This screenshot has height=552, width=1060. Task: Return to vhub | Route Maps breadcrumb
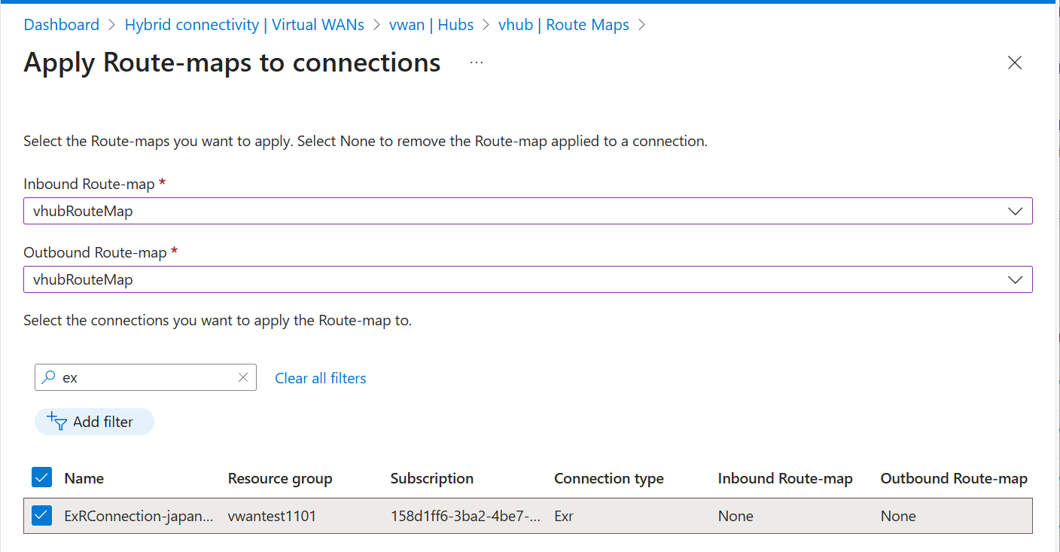pos(563,25)
